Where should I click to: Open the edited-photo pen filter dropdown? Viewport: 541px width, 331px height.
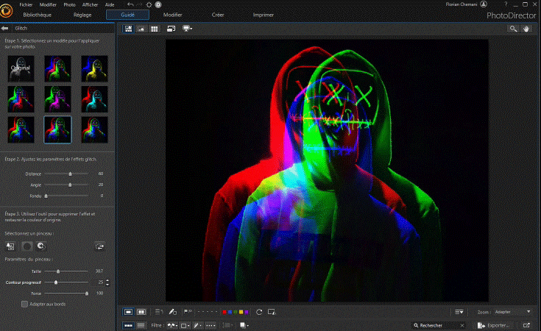[x=197, y=325]
